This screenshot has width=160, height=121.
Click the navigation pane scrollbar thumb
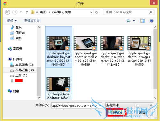click(x=39, y=81)
